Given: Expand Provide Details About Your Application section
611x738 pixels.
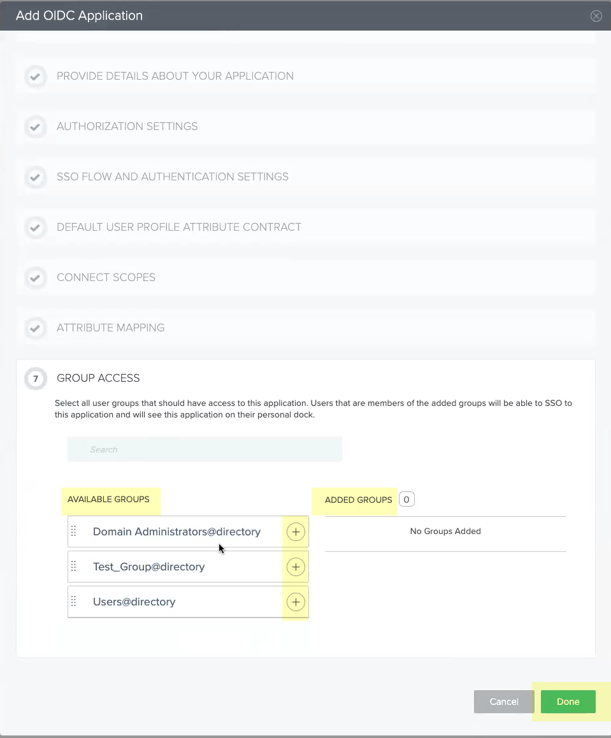Looking at the screenshot, I should coord(175,76).
